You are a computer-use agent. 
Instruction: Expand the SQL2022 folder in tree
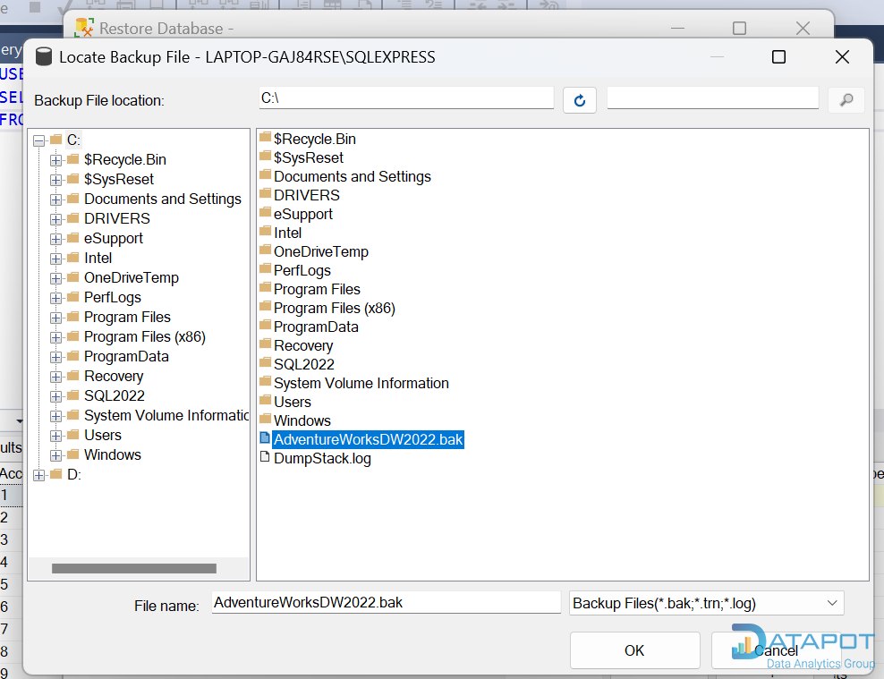56,396
